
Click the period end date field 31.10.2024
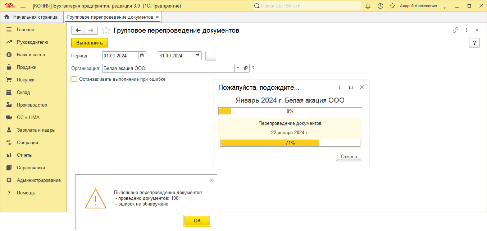point(176,56)
